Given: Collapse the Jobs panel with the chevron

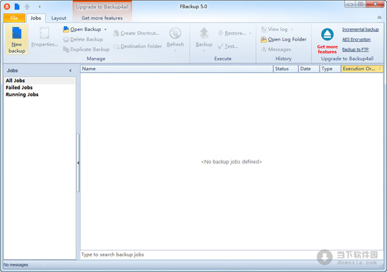Looking at the screenshot, I should click(x=70, y=70).
